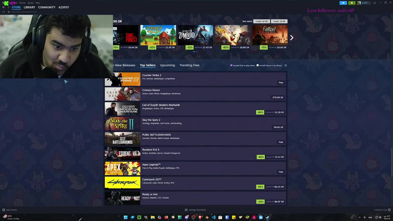Click the Ready or Not title
393x221 pixels.
(x=150, y=194)
